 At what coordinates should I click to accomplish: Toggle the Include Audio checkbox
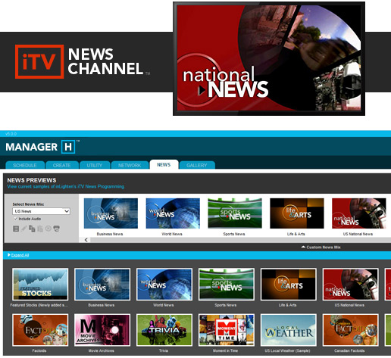tap(16, 219)
